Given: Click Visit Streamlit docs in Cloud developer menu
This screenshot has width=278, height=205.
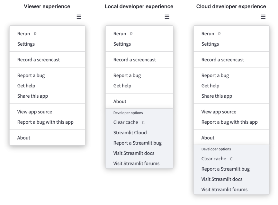Looking at the screenshot, I should (222, 179).
